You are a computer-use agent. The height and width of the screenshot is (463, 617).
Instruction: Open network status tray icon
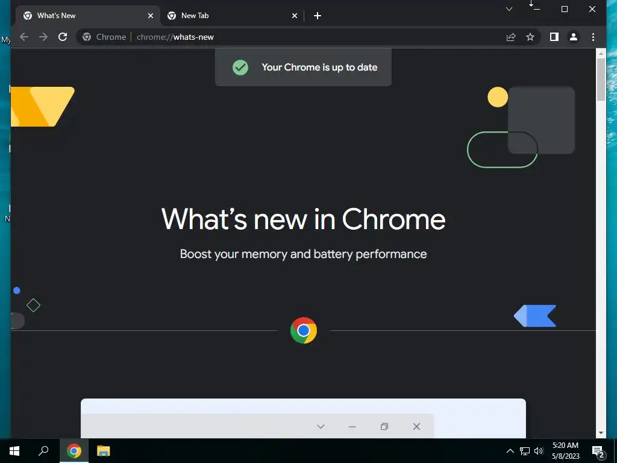(x=525, y=451)
